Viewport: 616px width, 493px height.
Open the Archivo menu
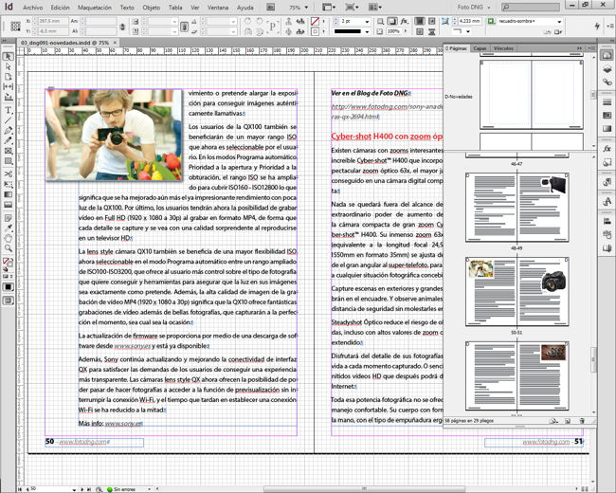click(32, 8)
